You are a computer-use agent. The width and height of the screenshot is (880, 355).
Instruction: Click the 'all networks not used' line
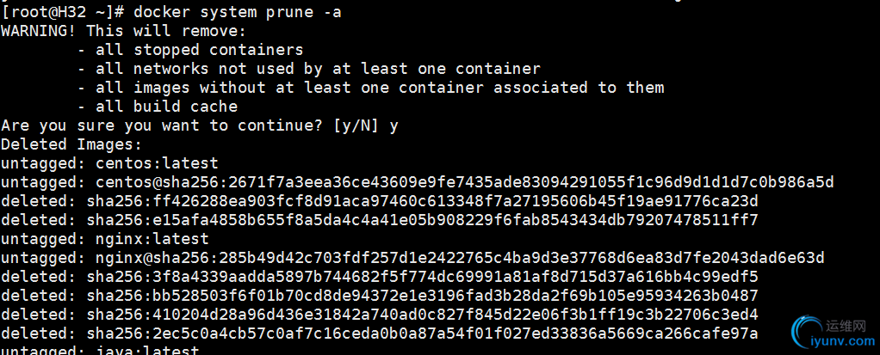pos(308,69)
